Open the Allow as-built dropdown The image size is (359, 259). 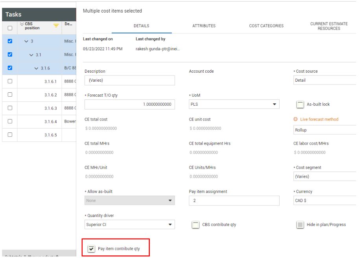[x=129, y=200]
